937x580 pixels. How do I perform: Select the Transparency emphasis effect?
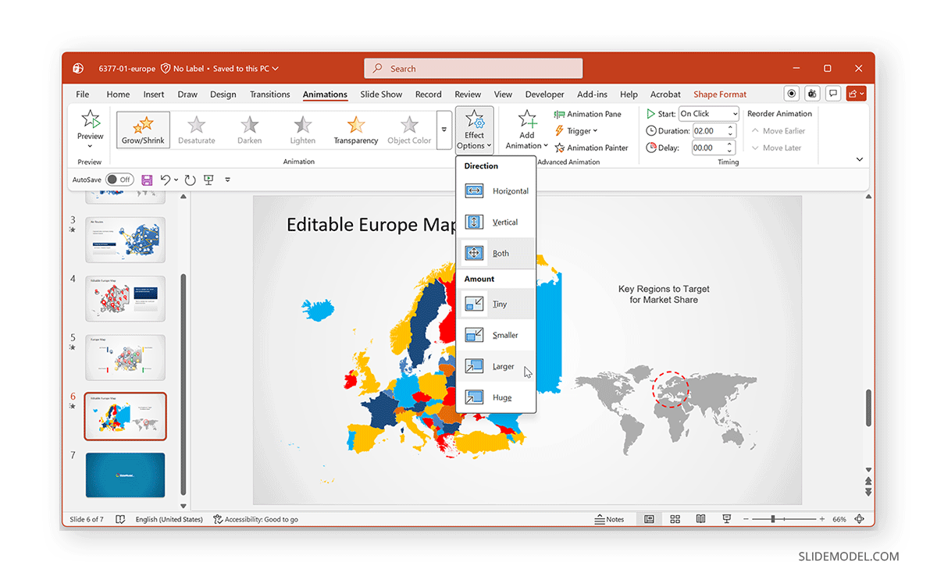(356, 130)
